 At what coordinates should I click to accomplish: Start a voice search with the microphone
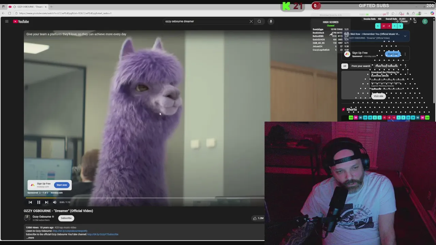point(271,21)
